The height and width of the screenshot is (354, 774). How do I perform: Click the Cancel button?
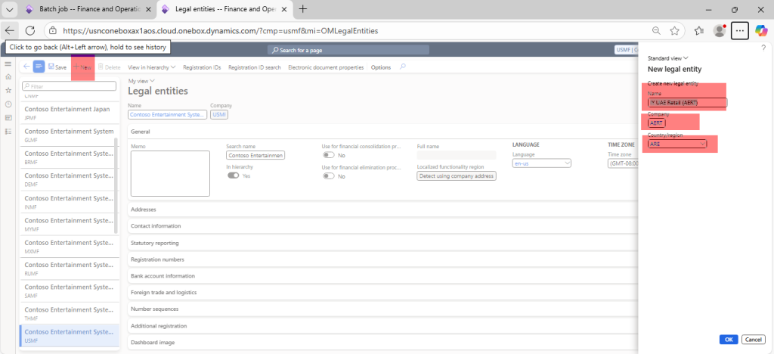[x=753, y=339]
